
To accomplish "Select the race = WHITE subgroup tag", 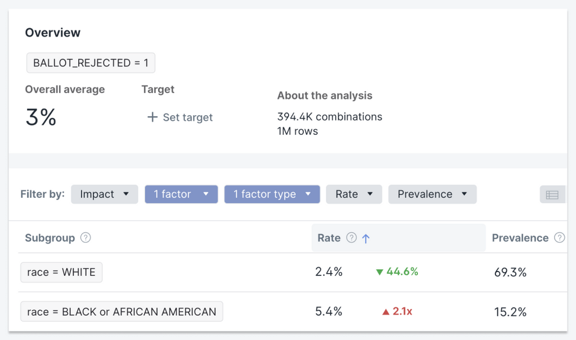I will [x=61, y=273].
